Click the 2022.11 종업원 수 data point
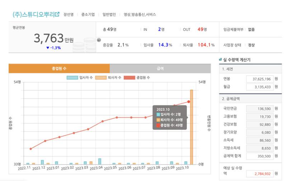The image size is (287, 181). (x=30, y=149)
